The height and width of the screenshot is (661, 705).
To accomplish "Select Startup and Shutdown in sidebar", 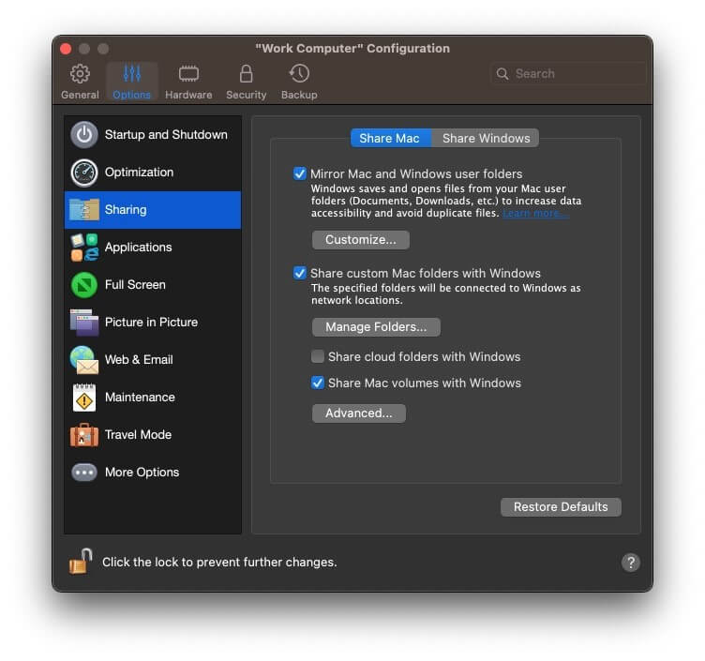I will [x=166, y=134].
